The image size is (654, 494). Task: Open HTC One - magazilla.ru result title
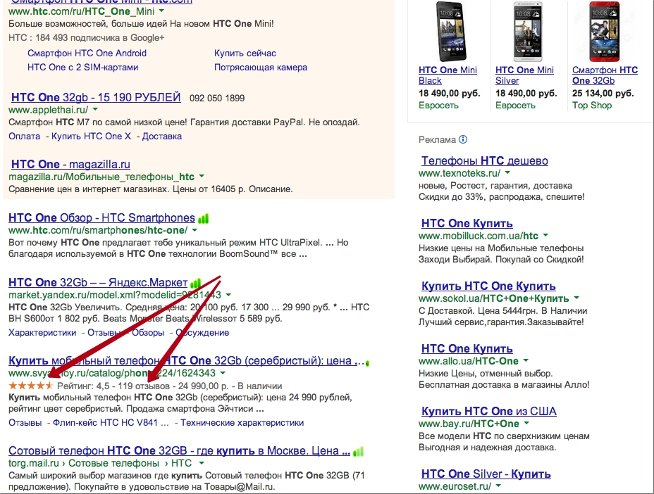[x=70, y=165]
